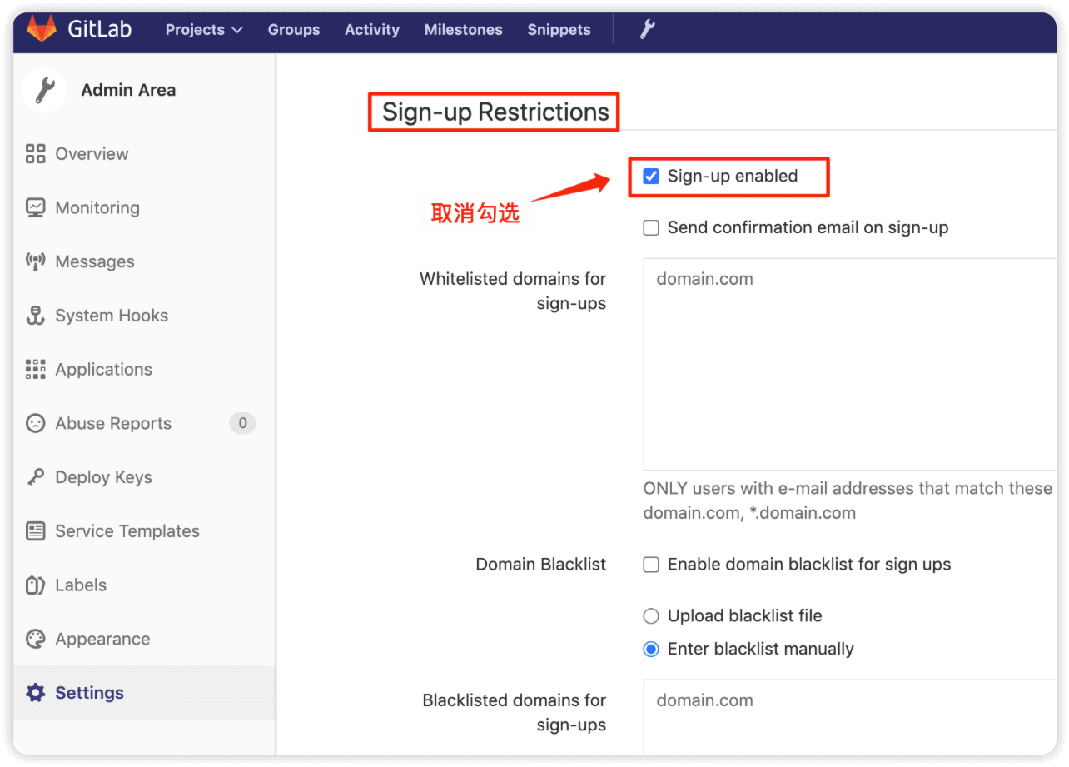Click the GitLab wordmark text
This screenshot has width=1069, height=767.
[102, 29]
